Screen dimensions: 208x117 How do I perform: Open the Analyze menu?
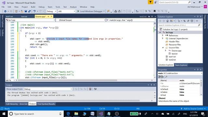click(73, 7)
